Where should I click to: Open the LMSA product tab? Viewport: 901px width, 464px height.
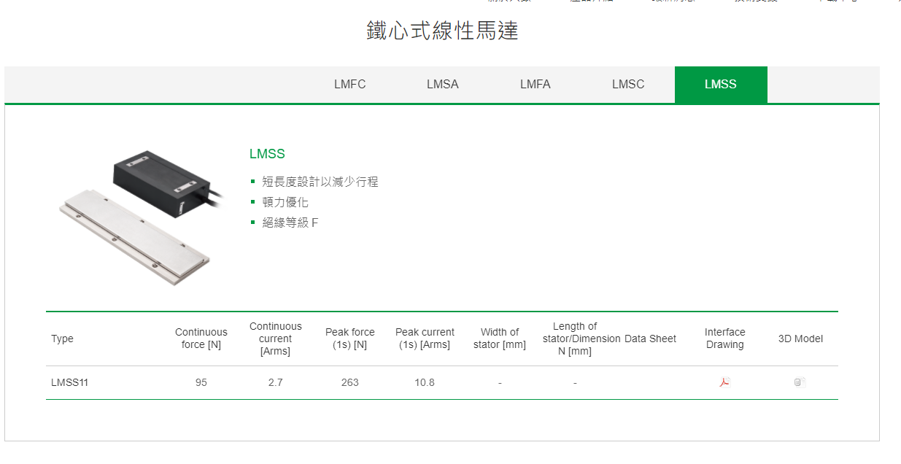pyautogui.click(x=442, y=85)
